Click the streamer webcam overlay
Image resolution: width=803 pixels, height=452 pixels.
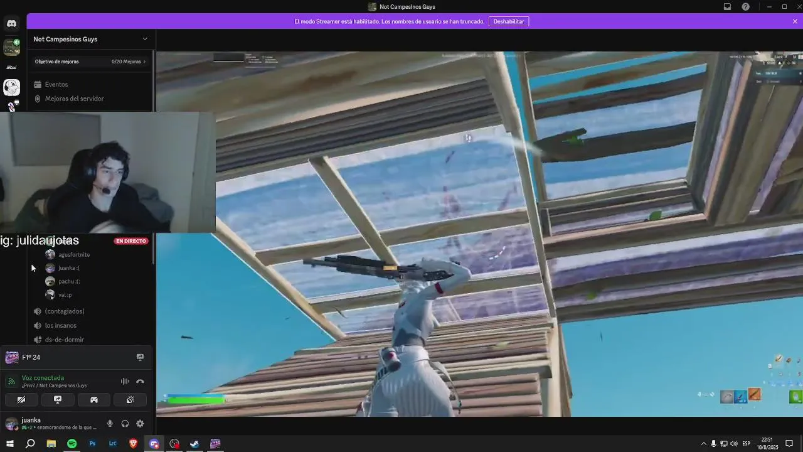[108, 173]
